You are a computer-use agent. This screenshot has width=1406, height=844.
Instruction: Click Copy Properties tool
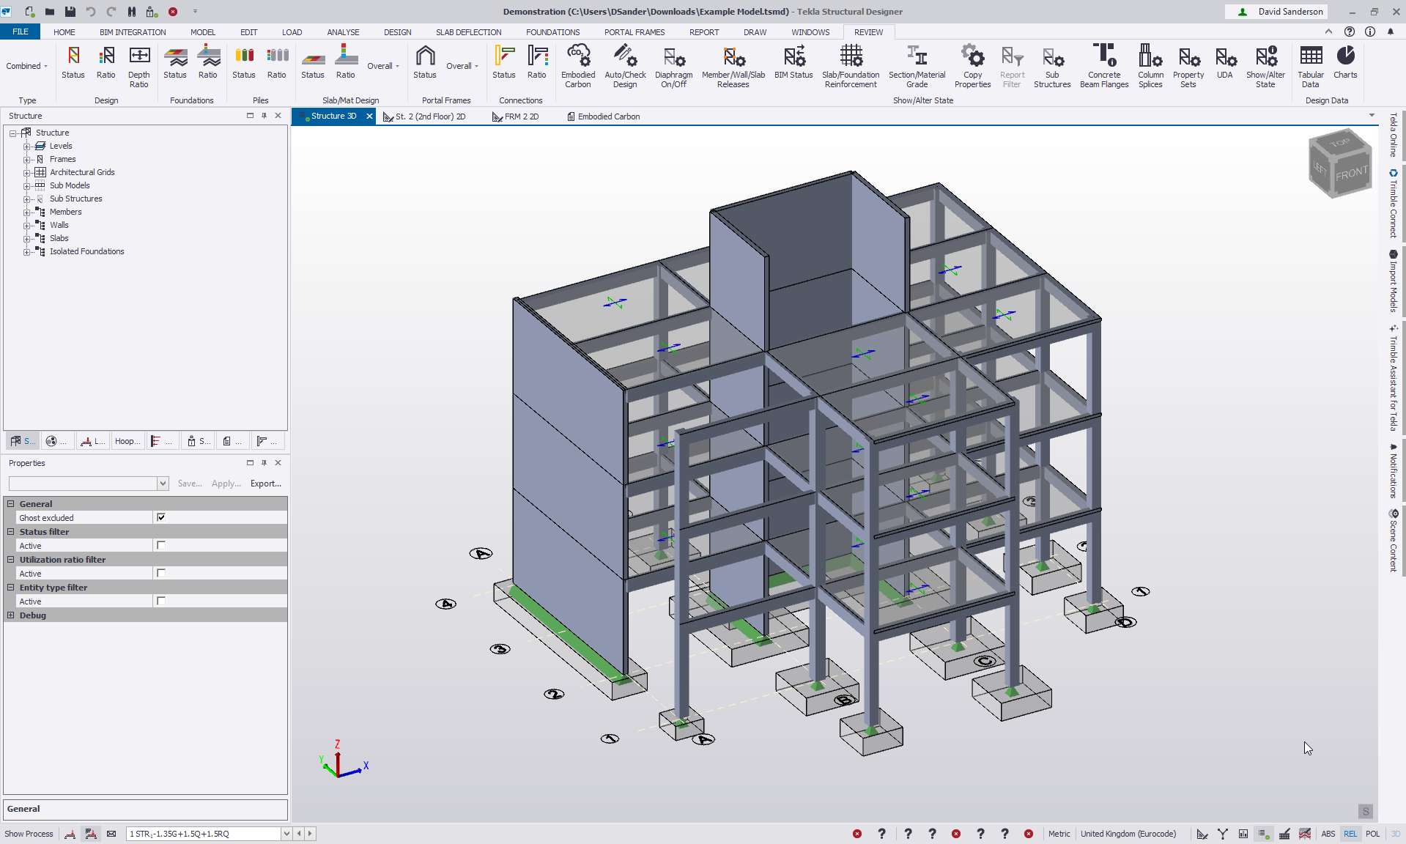click(x=972, y=66)
